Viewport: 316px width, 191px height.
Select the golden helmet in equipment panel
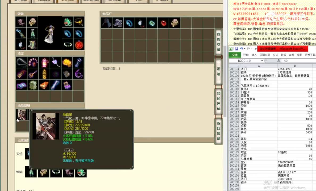32,22
